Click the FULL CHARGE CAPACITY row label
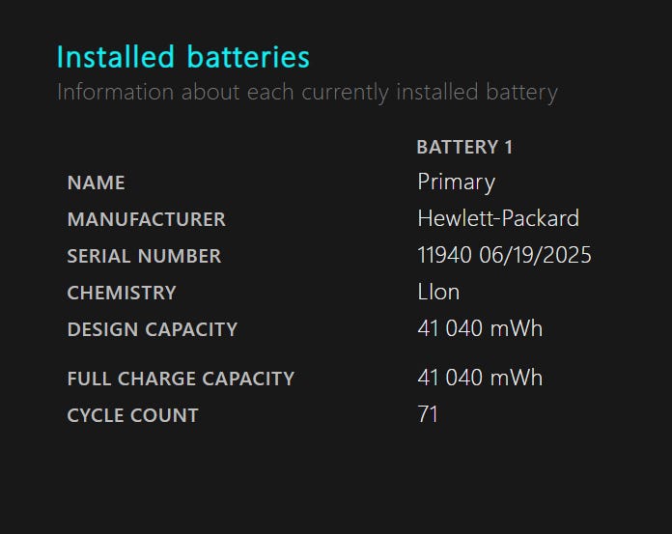 pos(181,379)
